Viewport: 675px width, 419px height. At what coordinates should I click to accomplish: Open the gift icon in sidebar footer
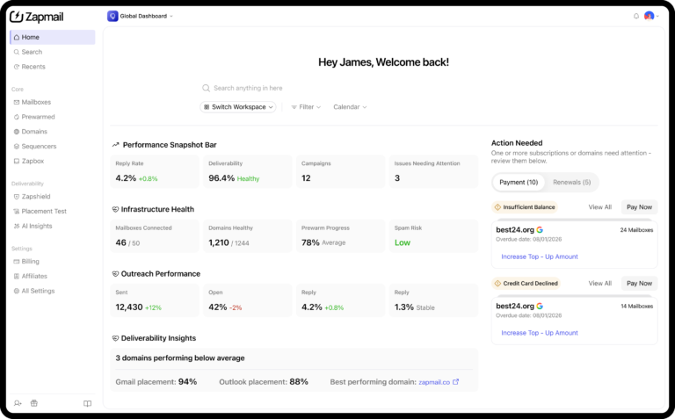click(x=34, y=403)
